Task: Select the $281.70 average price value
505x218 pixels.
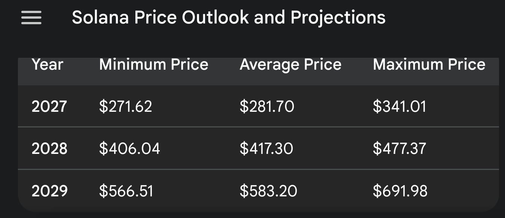Action: point(267,107)
